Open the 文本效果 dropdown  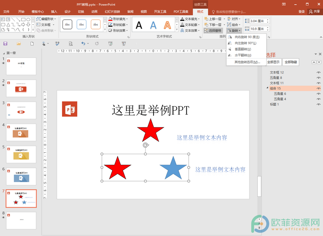[x=190, y=31]
